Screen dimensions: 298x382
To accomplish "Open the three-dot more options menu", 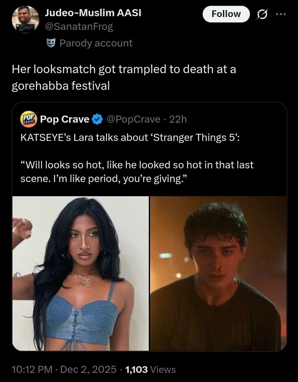I will [281, 14].
